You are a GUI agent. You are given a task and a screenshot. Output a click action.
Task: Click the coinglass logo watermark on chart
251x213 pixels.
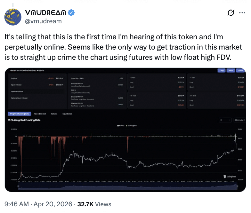(x=229, y=176)
